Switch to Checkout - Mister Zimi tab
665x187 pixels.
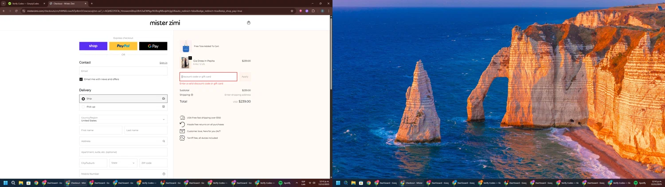point(67,4)
